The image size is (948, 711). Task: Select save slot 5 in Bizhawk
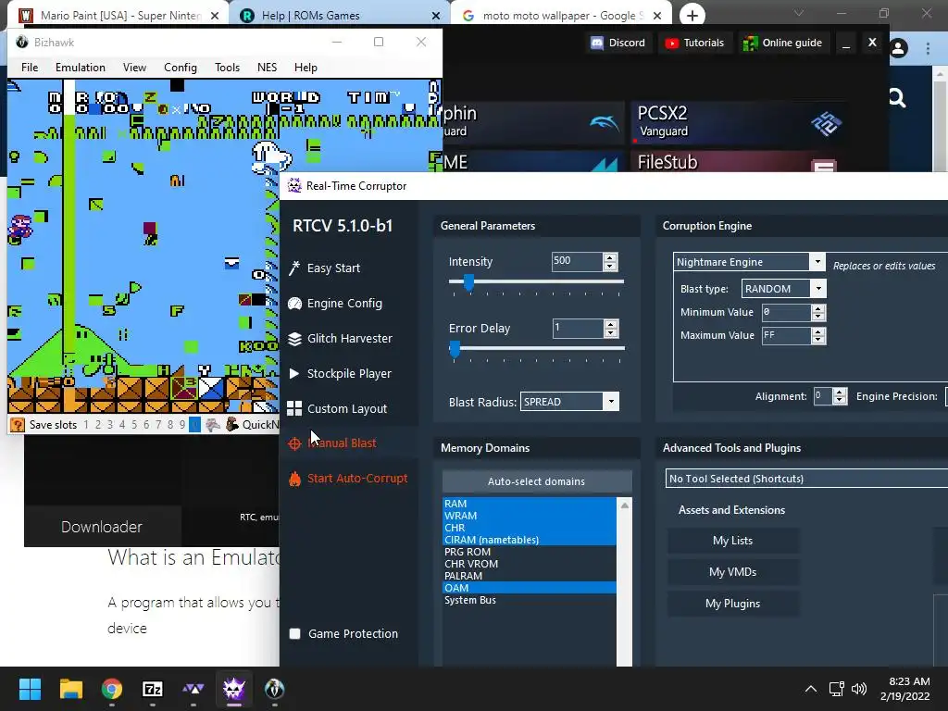point(134,425)
